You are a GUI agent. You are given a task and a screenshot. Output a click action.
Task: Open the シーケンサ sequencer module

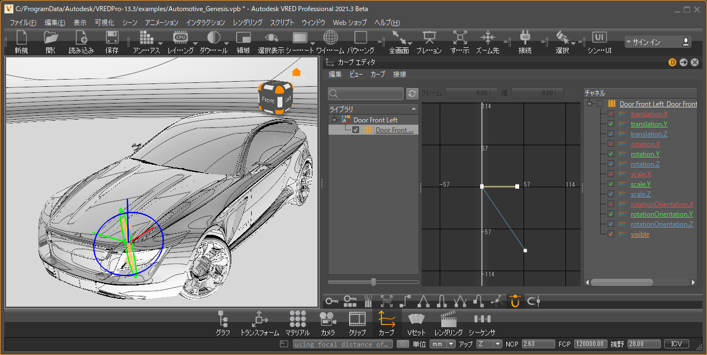482,319
